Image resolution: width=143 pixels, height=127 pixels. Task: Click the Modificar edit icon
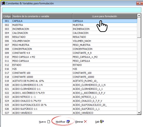(68, 122)
